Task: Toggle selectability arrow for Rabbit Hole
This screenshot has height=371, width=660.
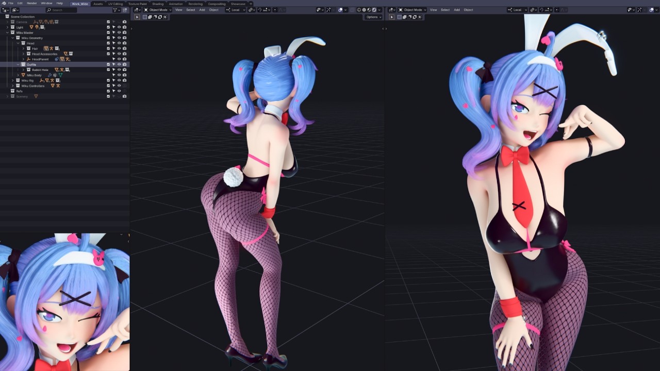Action: (114, 70)
